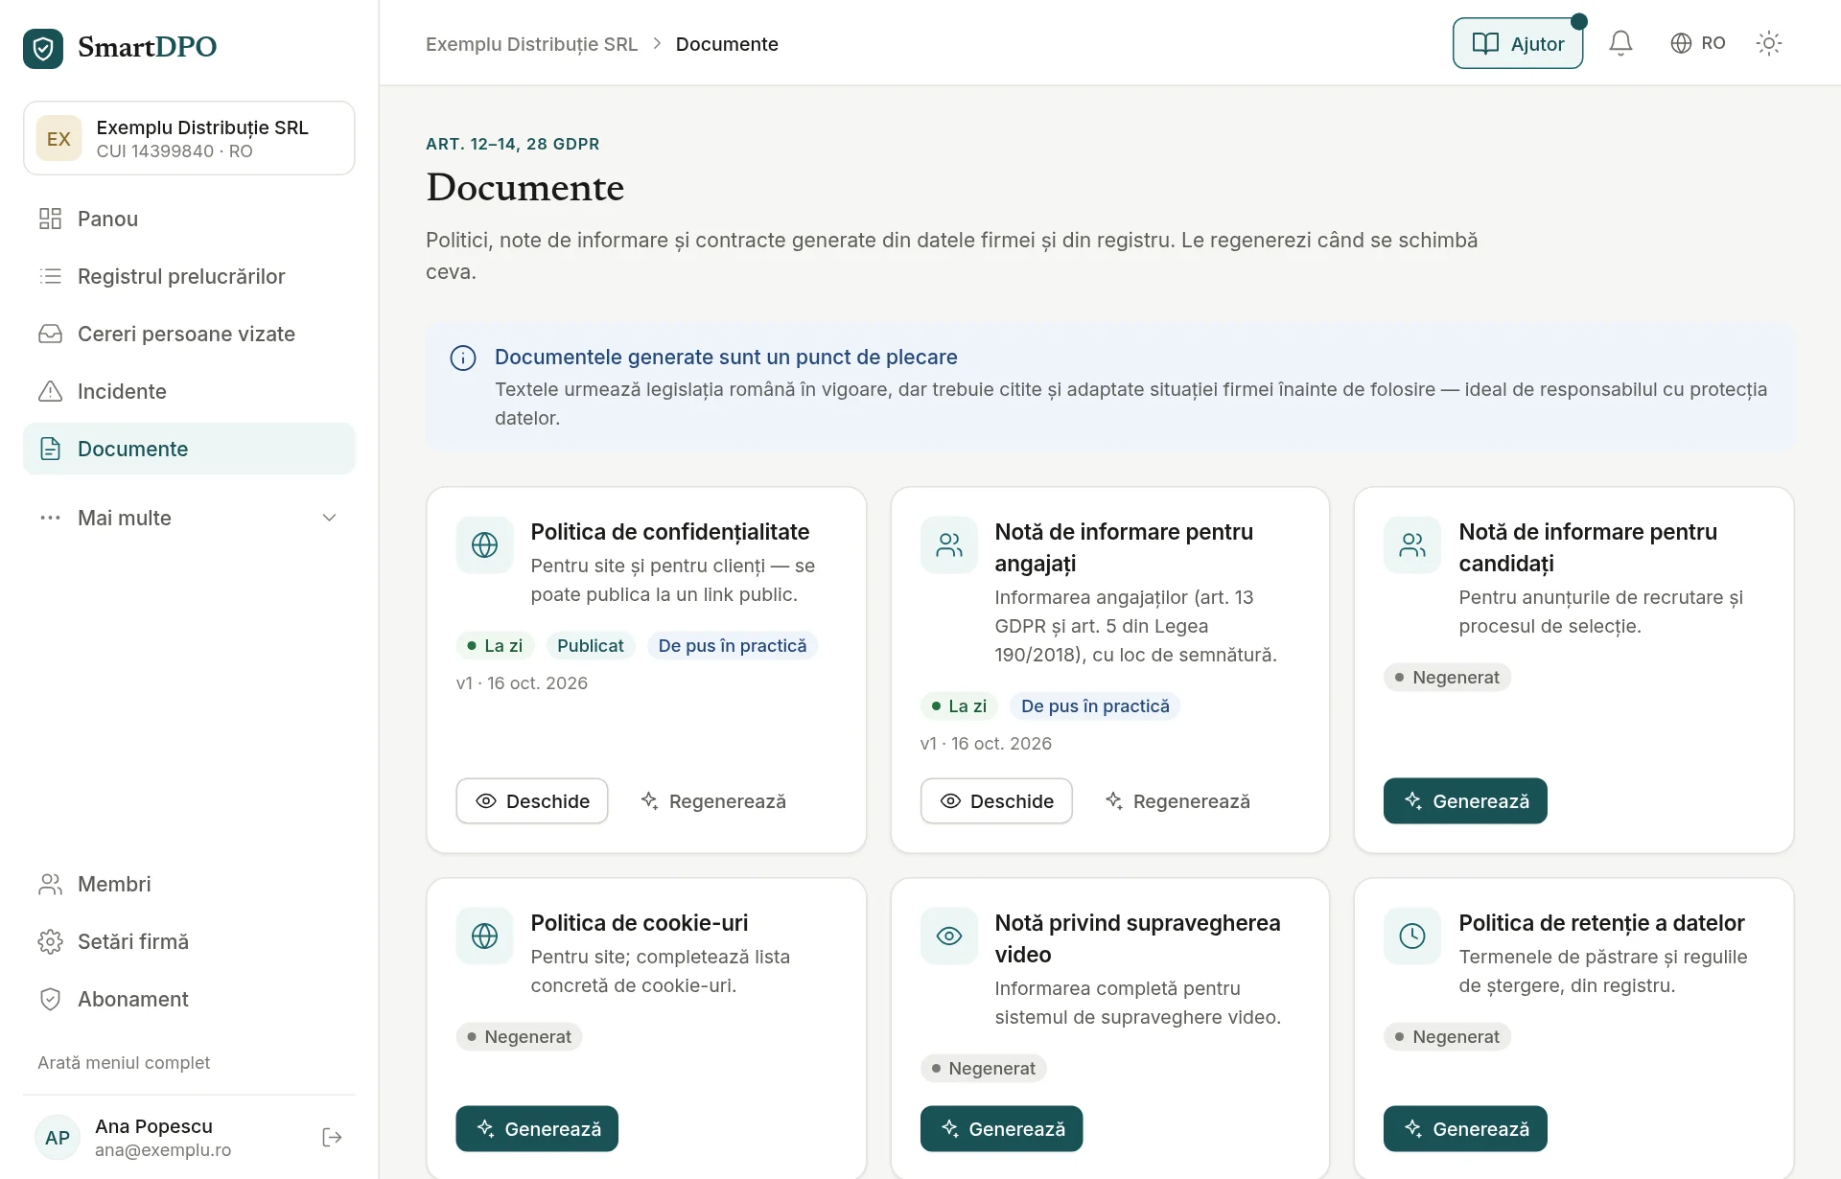
Task: Click the candidați note people icon
Action: click(1411, 544)
